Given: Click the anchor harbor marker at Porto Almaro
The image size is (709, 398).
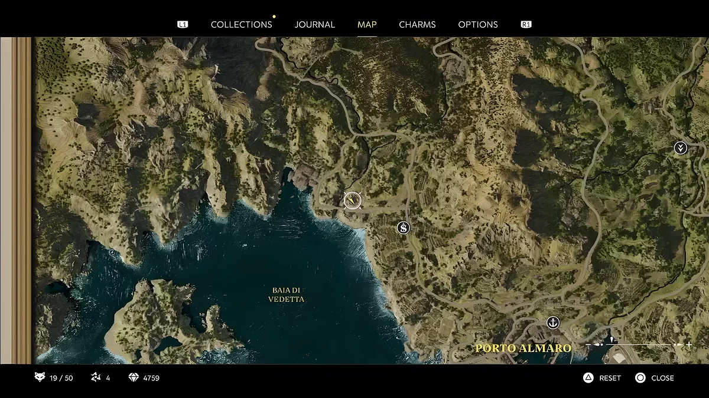Looking at the screenshot, I should [x=552, y=323].
